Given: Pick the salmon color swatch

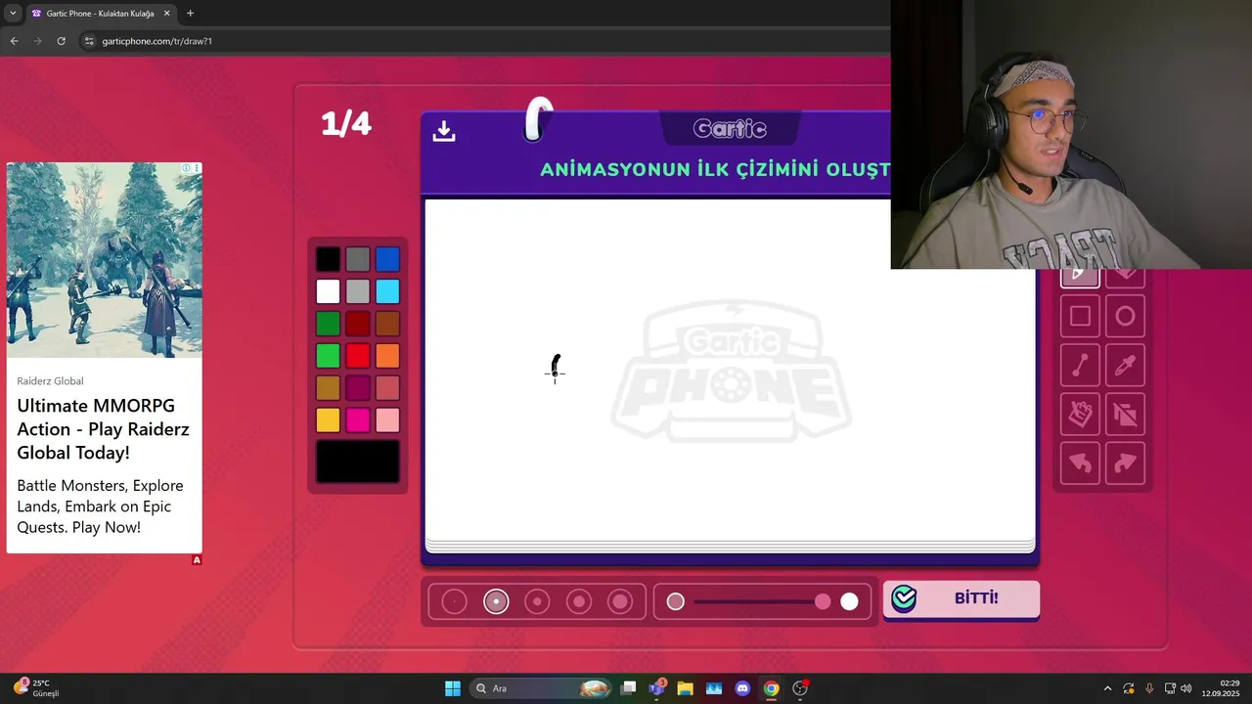Looking at the screenshot, I should pyautogui.click(x=387, y=388).
